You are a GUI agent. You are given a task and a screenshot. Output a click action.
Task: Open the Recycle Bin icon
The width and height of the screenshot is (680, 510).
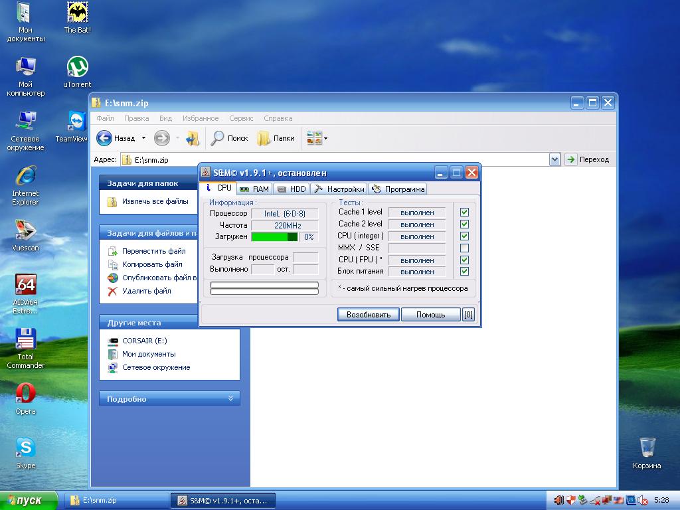pos(647,447)
